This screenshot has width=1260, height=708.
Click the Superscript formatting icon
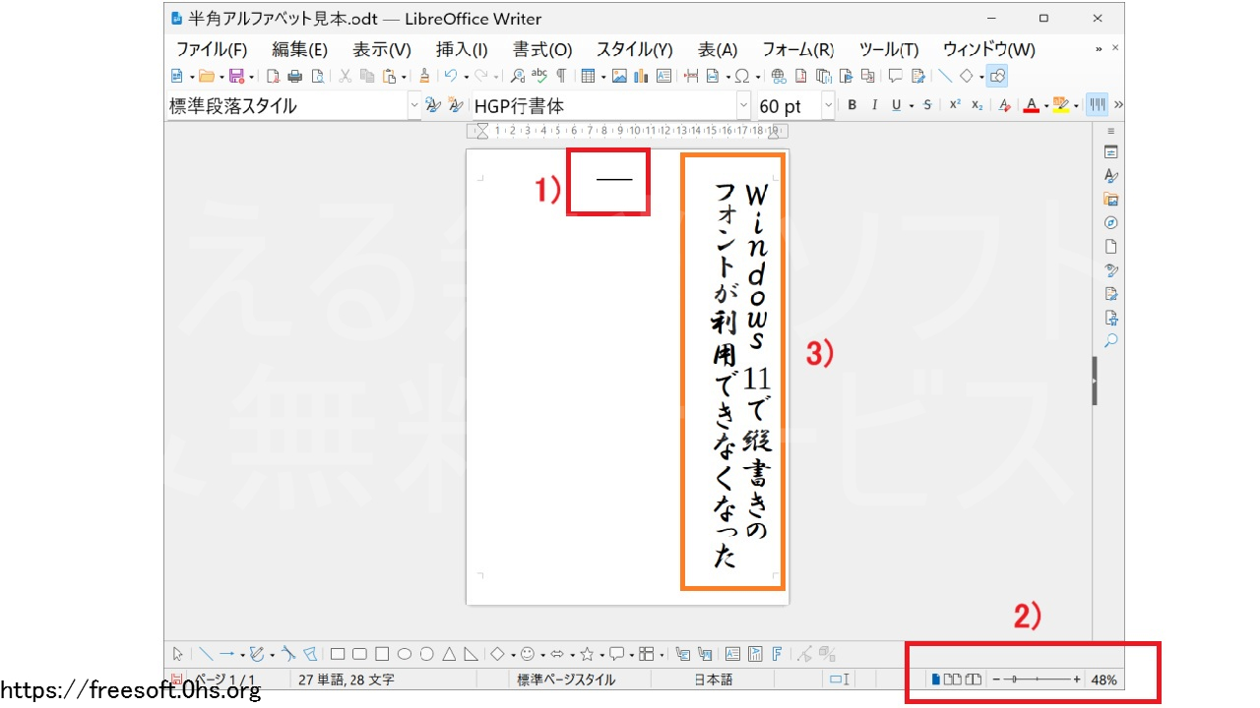[x=955, y=105]
